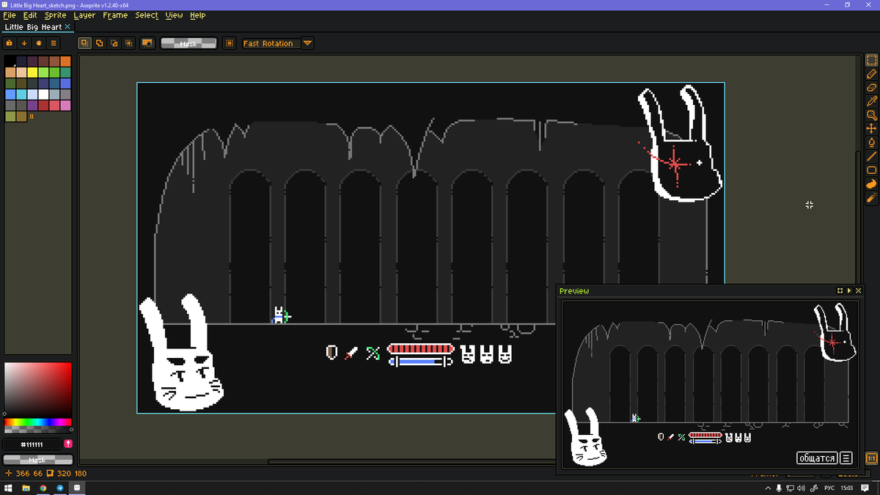This screenshot has width=880, height=495.
Task: Select the Zoom tool
Action: tap(872, 115)
